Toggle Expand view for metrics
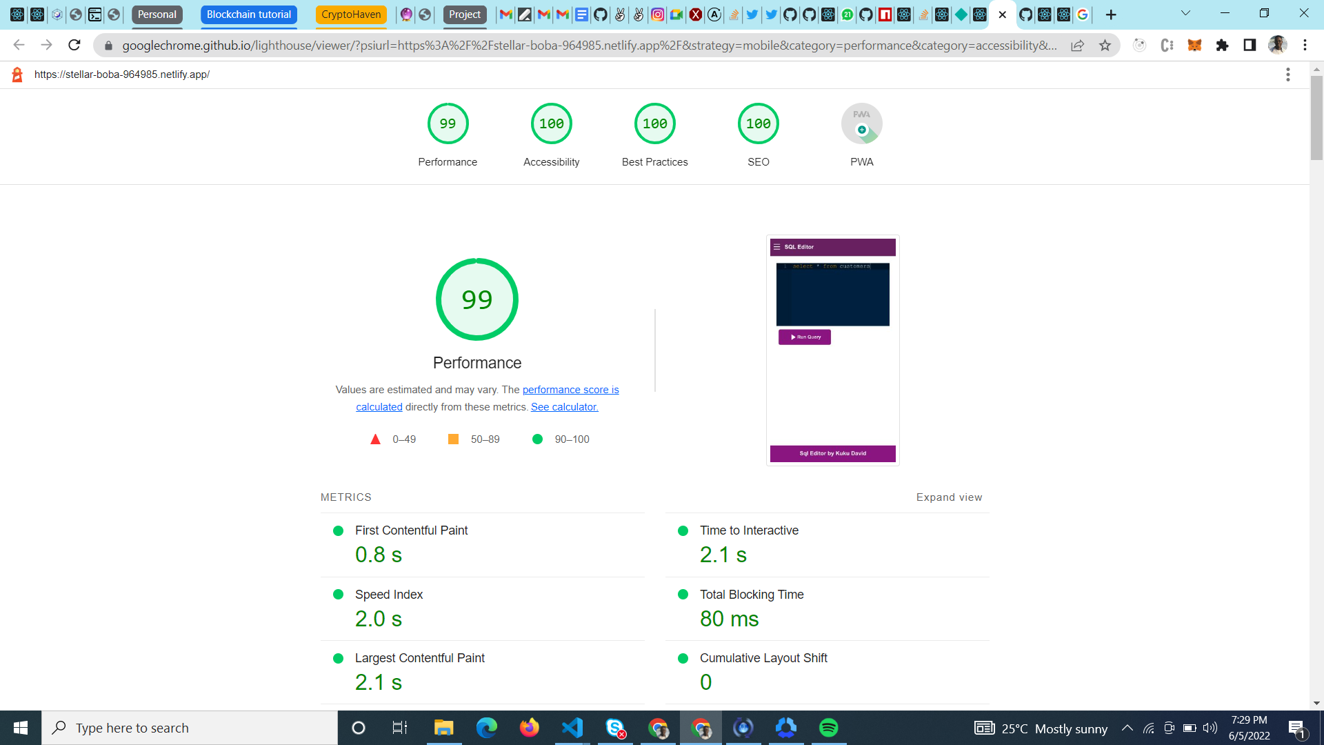The image size is (1324, 745). (949, 497)
